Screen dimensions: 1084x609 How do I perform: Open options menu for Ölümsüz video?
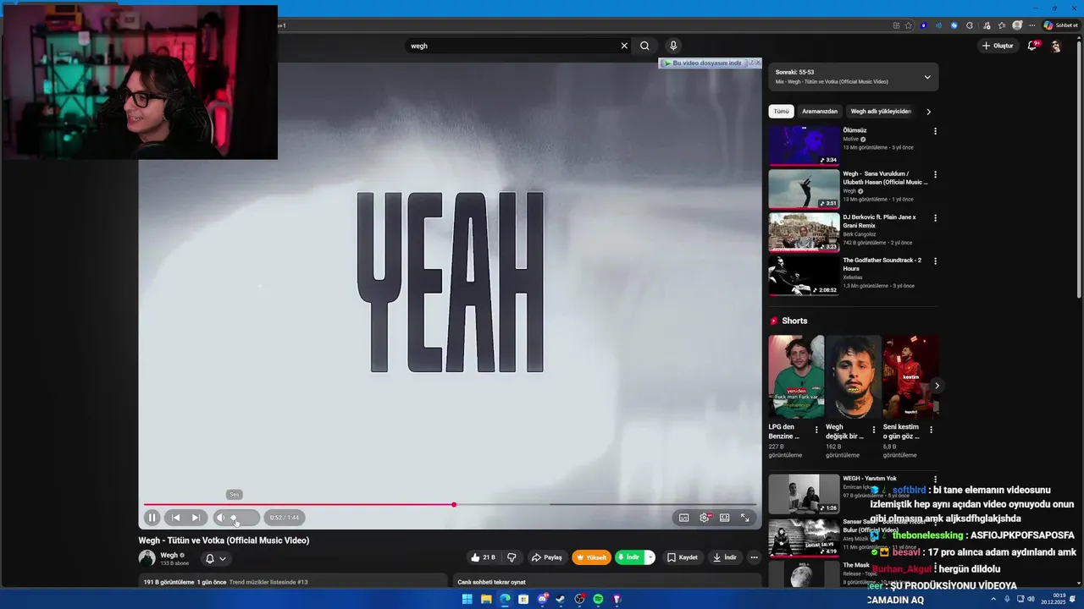(x=935, y=131)
